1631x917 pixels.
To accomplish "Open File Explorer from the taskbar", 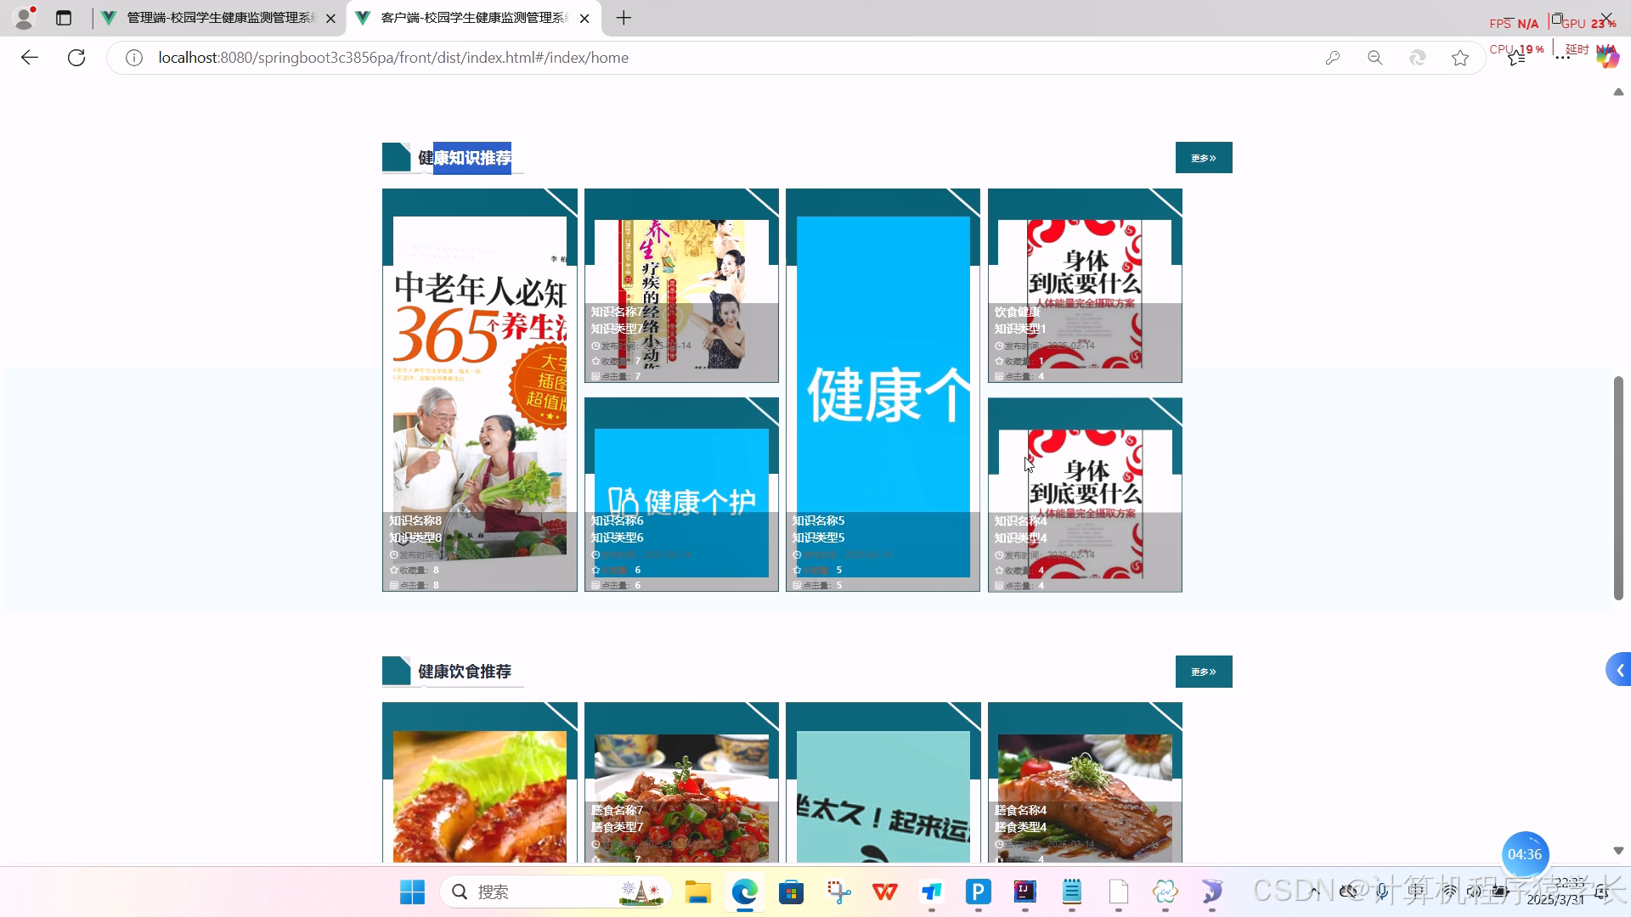I will point(698,892).
